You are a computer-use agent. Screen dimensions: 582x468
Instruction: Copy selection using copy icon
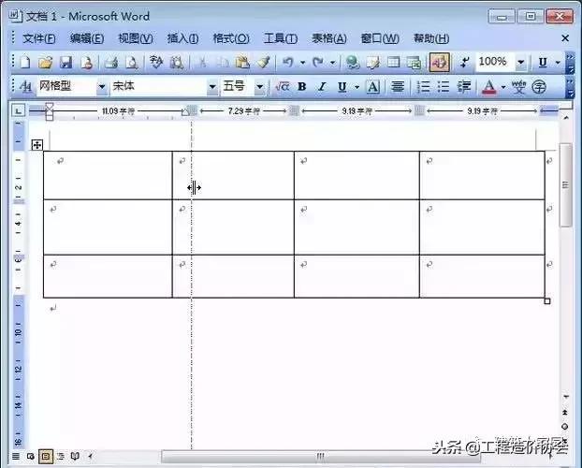pyautogui.click(x=223, y=63)
